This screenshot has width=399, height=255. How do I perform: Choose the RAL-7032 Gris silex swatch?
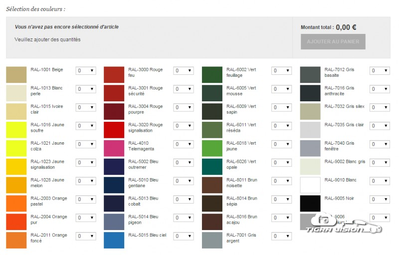point(310,111)
